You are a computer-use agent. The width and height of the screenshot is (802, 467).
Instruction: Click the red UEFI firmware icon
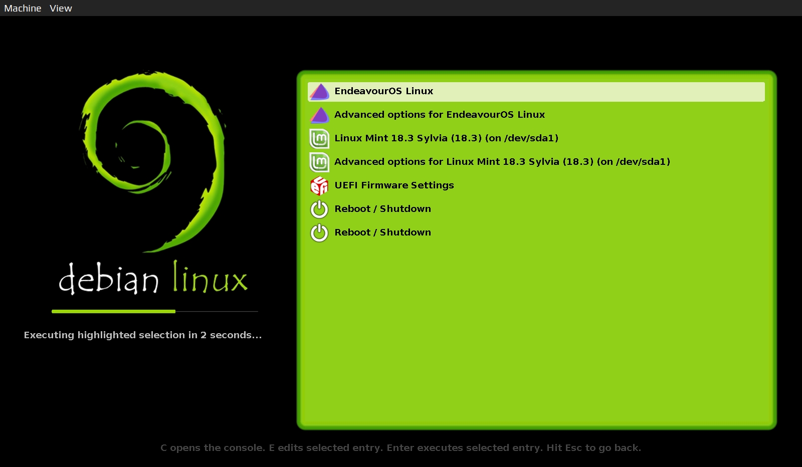pyautogui.click(x=319, y=186)
